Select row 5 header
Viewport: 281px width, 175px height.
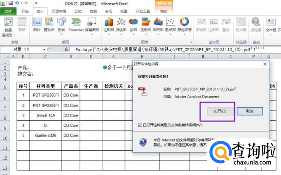pos(5,87)
